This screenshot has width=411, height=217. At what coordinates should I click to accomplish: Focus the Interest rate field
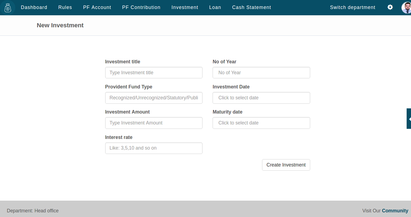(154, 148)
